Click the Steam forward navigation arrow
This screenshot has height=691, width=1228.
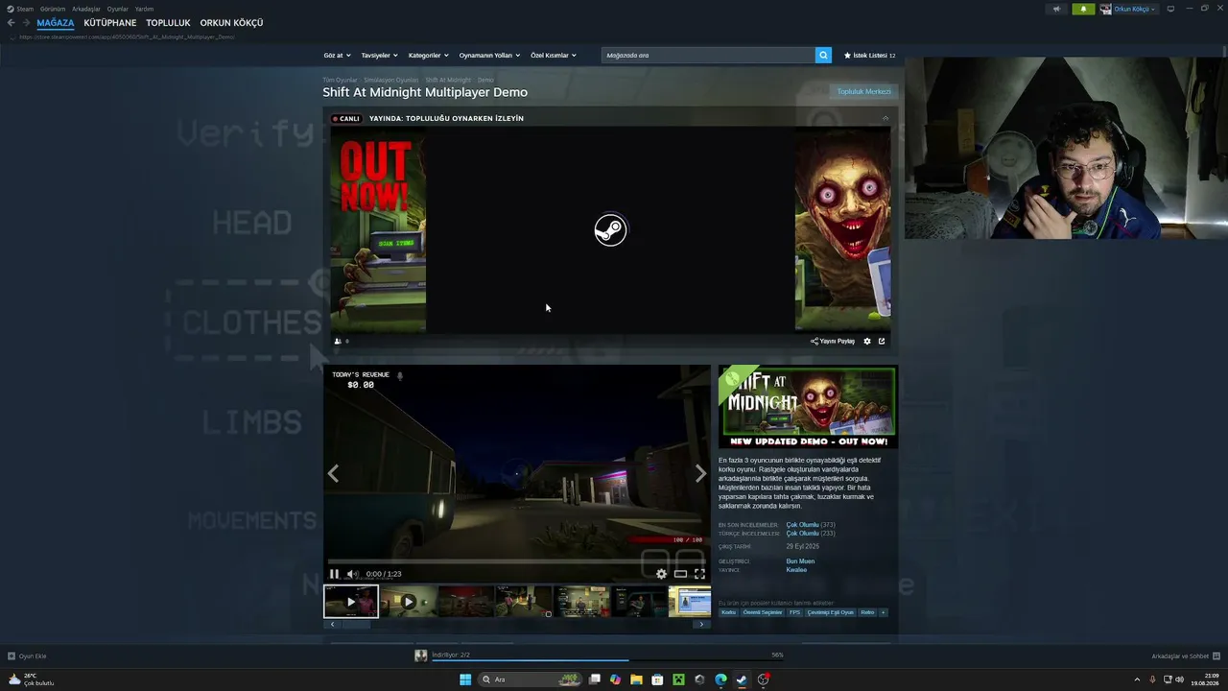click(x=26, y=23)
